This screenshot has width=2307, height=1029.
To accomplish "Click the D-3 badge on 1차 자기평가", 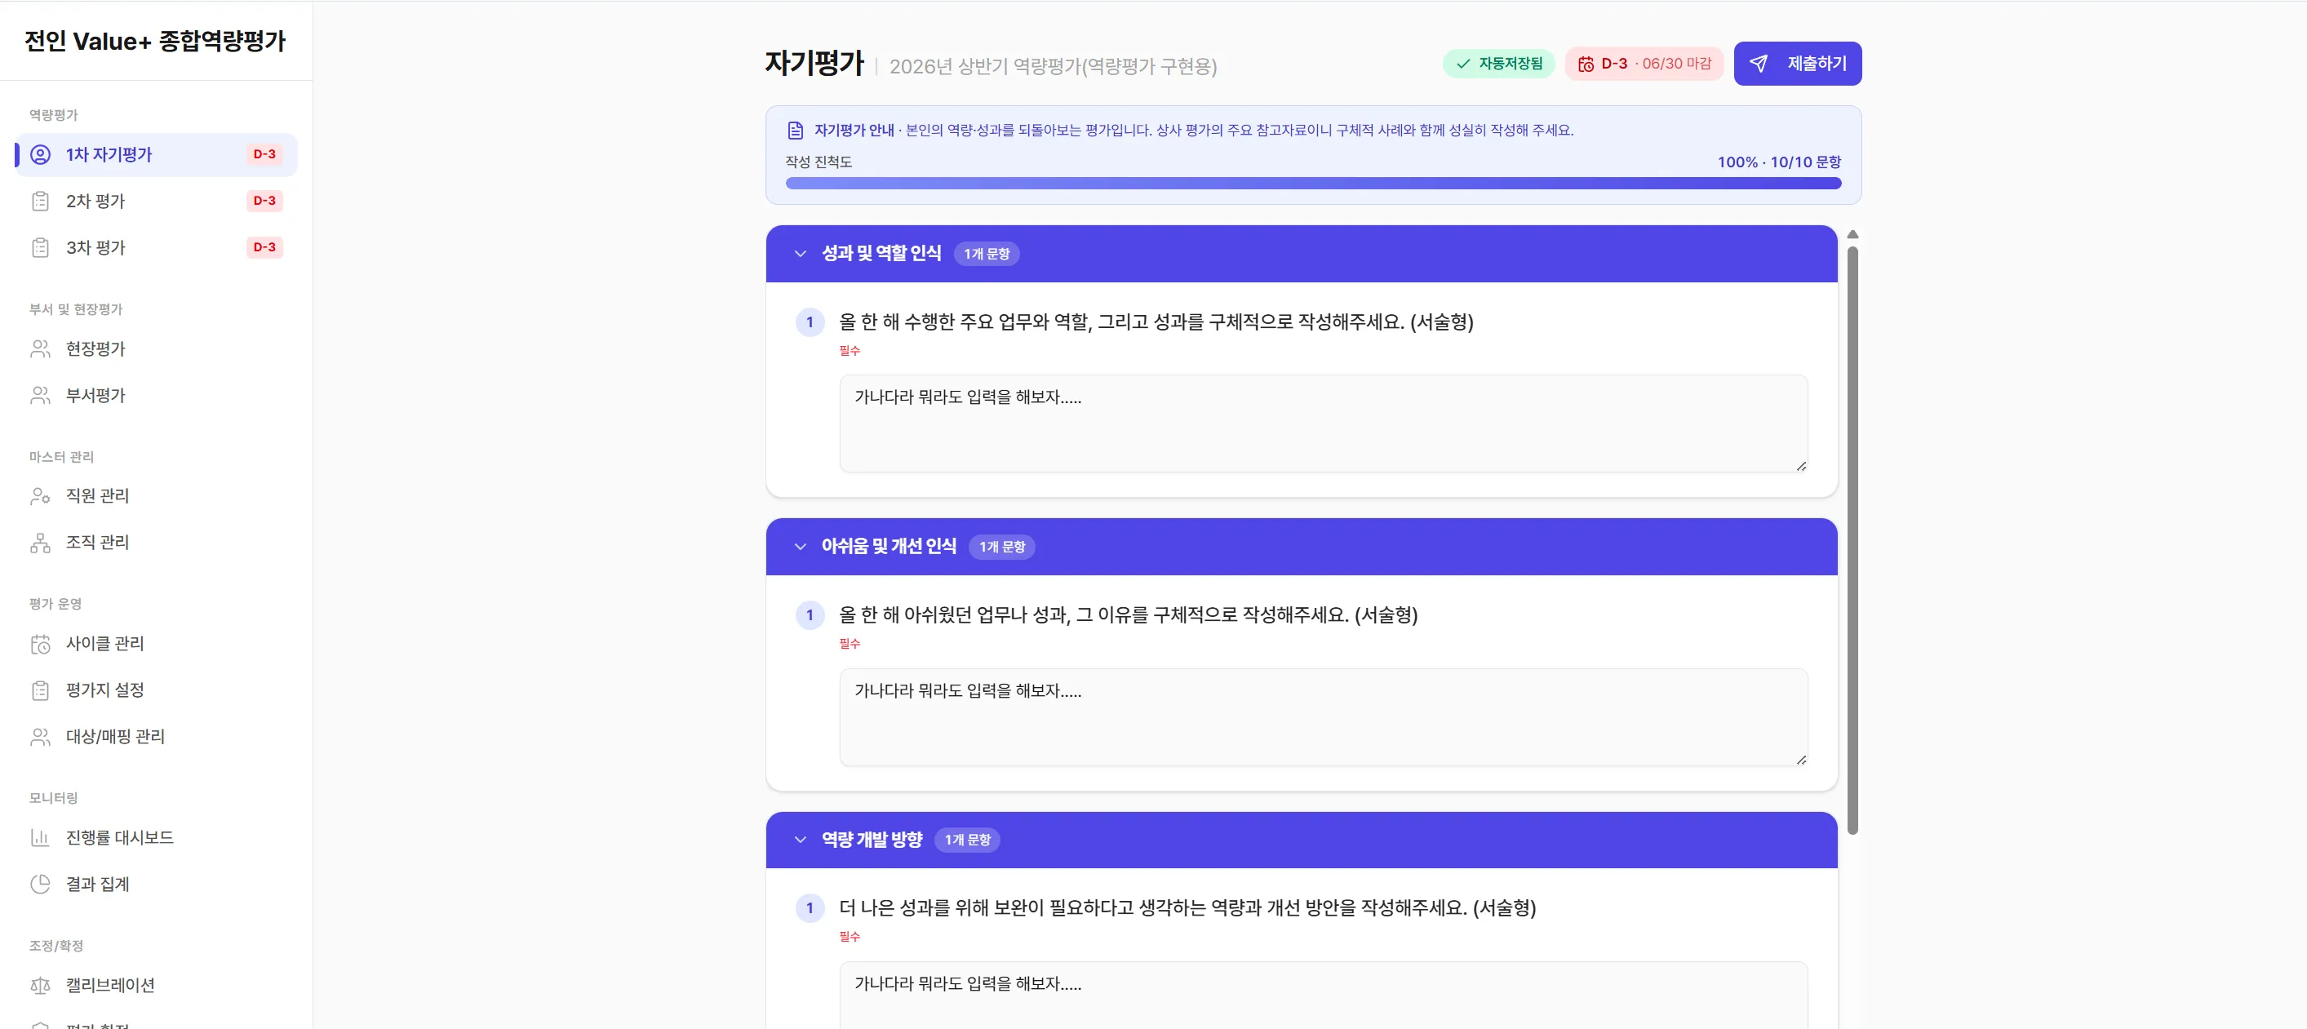I will [264, 155].
